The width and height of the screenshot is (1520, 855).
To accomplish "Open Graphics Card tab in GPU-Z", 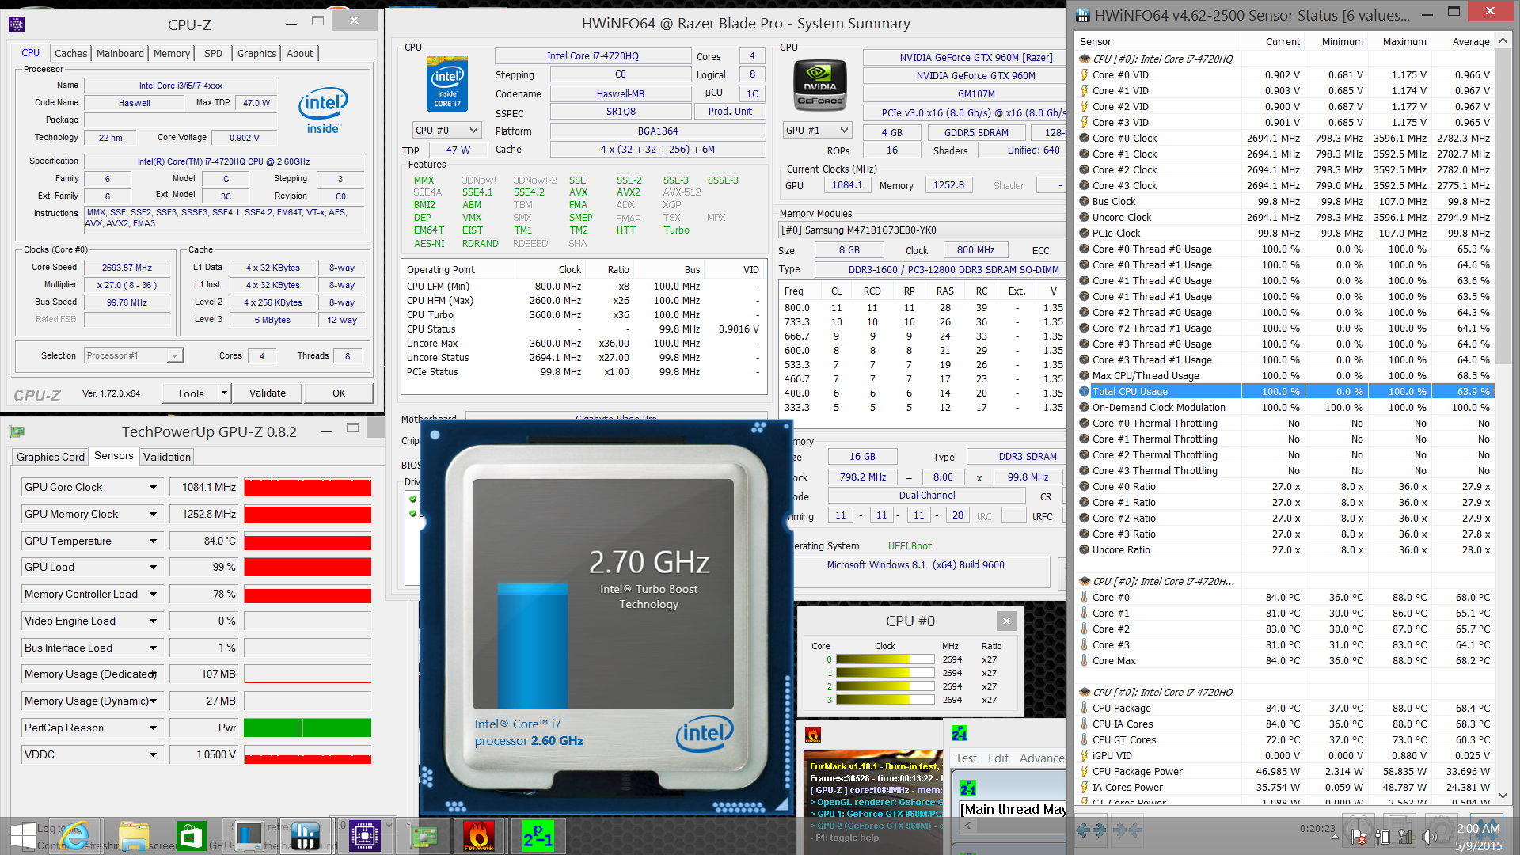I will click(51, 457).
